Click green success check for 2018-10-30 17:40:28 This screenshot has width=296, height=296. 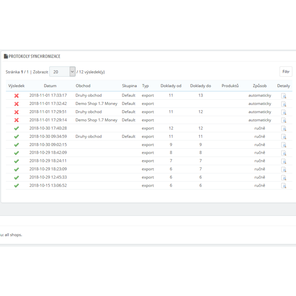(x=16, y=128)
